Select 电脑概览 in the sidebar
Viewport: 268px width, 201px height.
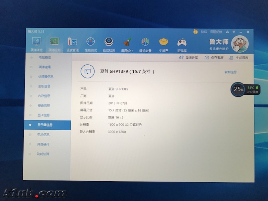pyautogui.click(x=45, y=57)
